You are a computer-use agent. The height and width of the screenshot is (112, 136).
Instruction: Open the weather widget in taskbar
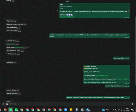coord(106,110)
